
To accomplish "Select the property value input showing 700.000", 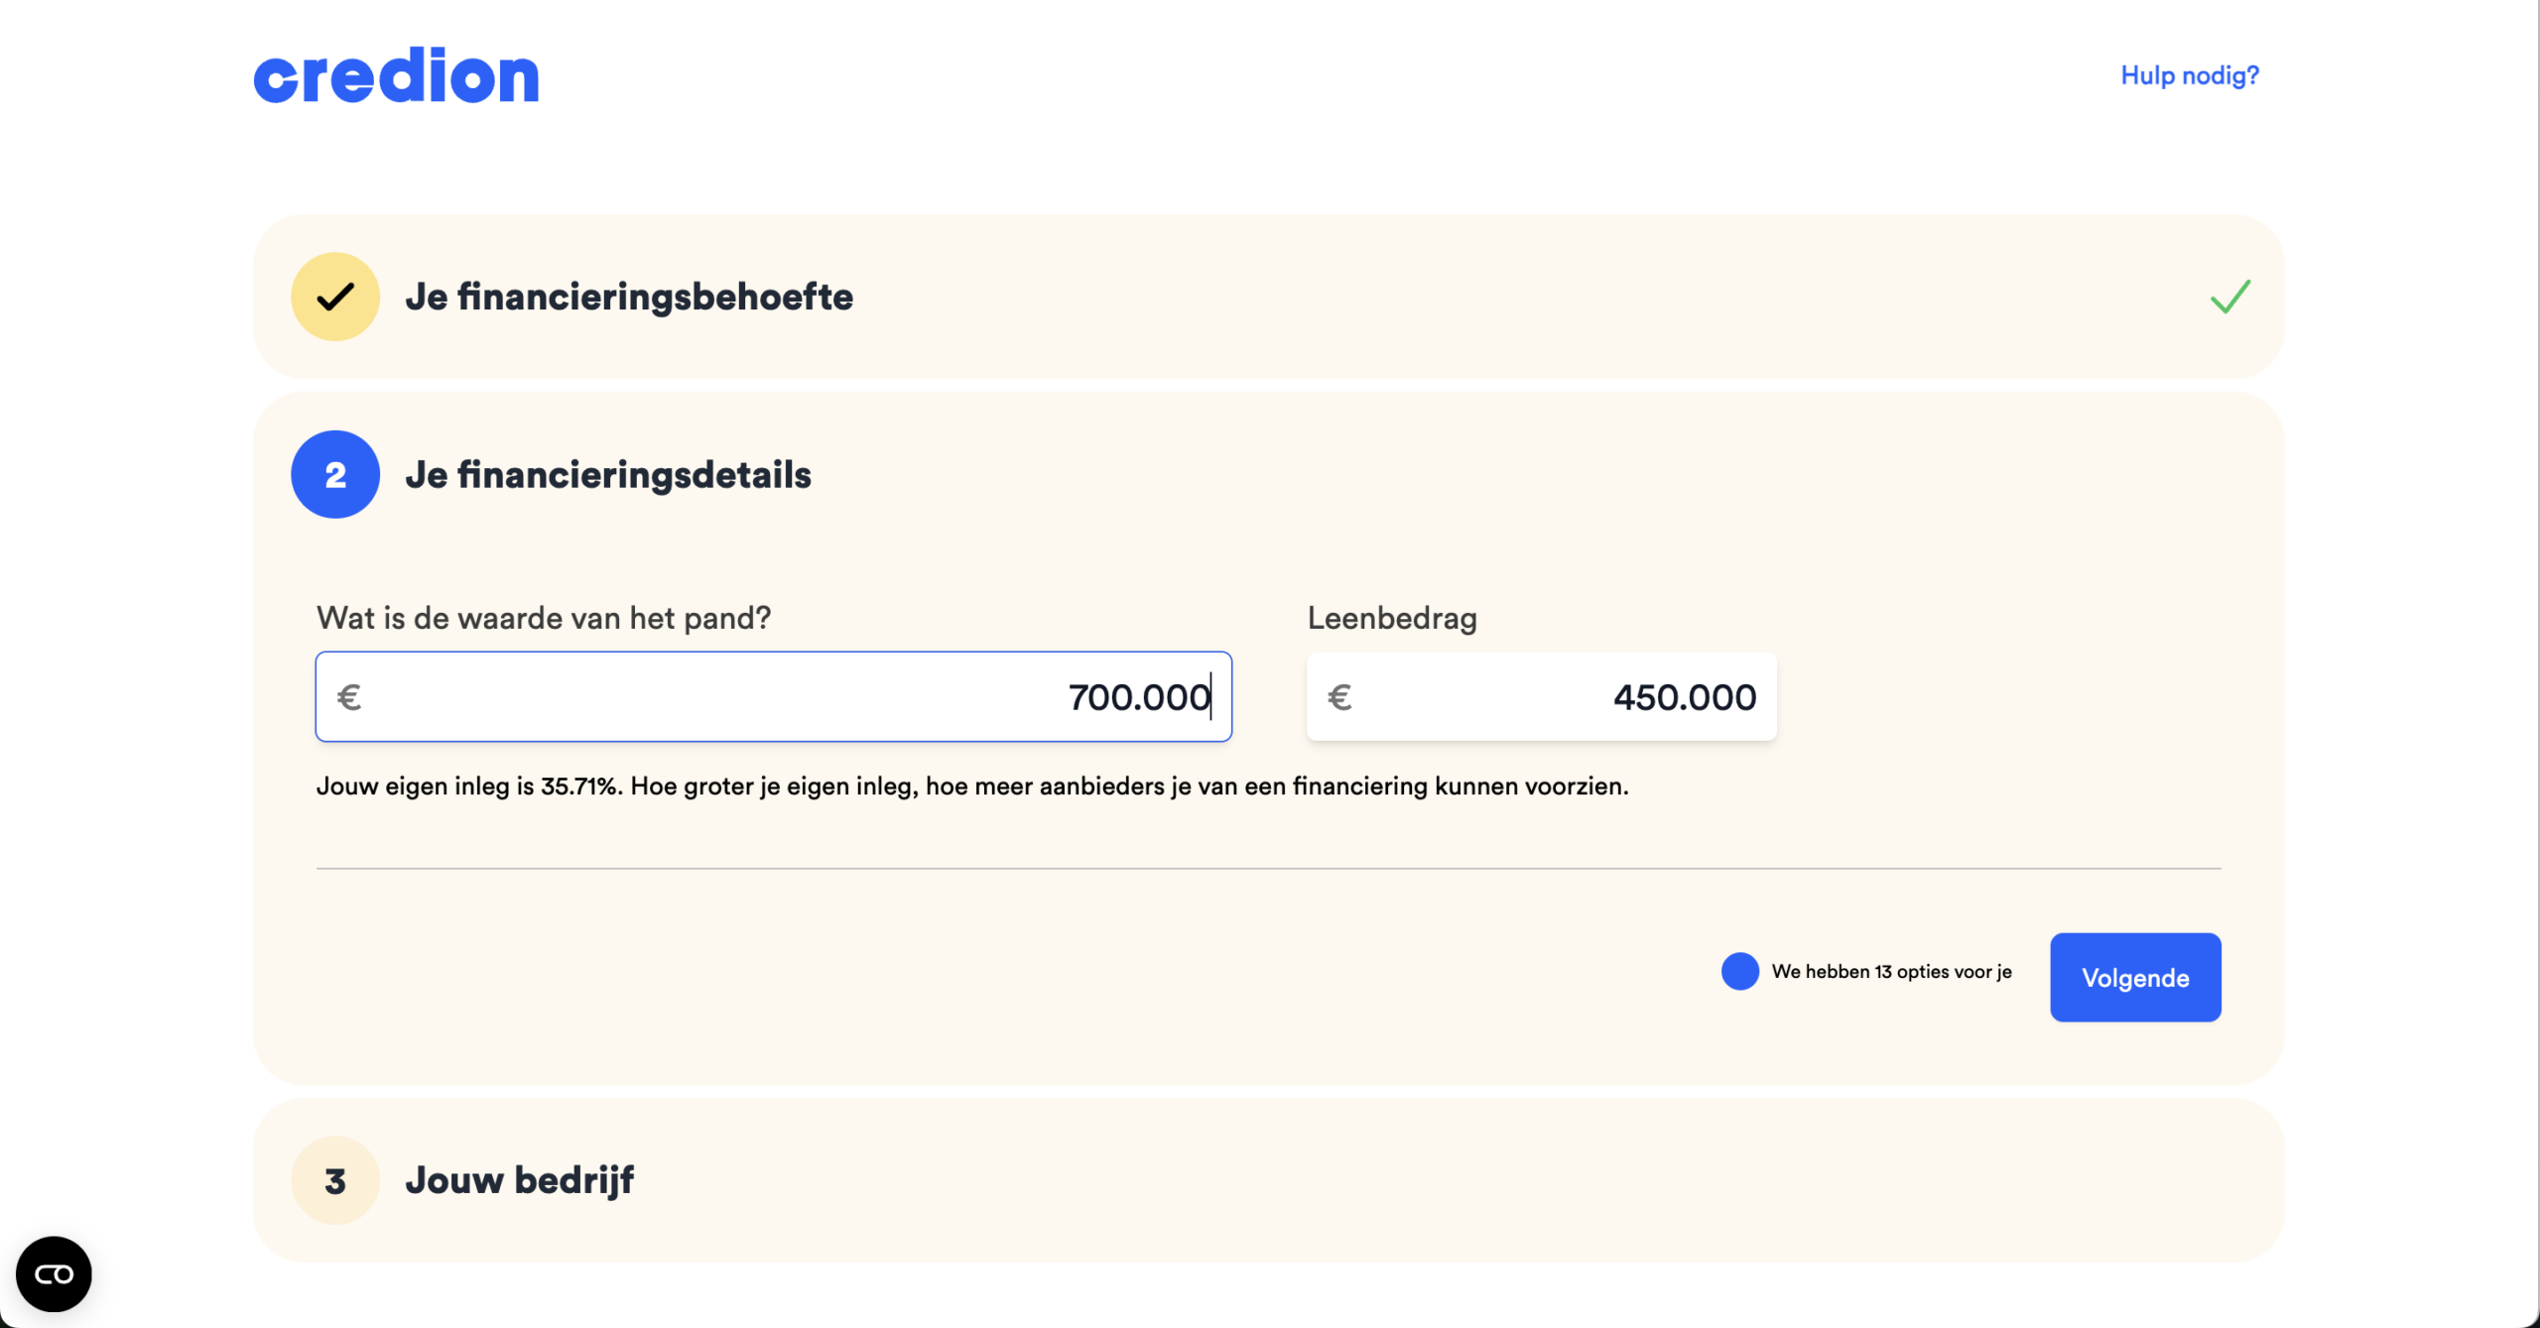I will click(773, 696).
